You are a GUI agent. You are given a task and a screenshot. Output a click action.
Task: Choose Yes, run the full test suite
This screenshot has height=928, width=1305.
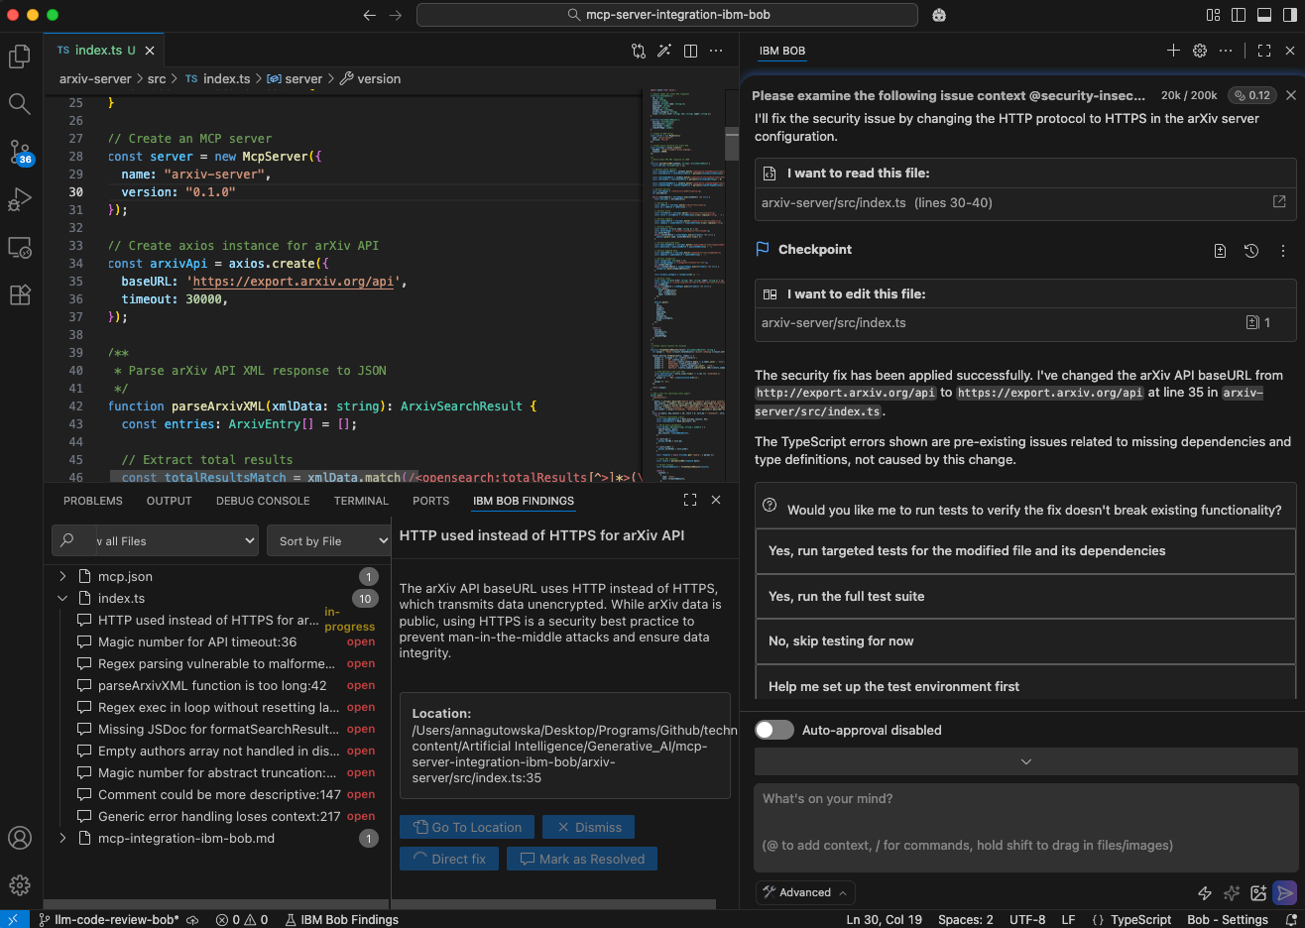point(1025,596)
